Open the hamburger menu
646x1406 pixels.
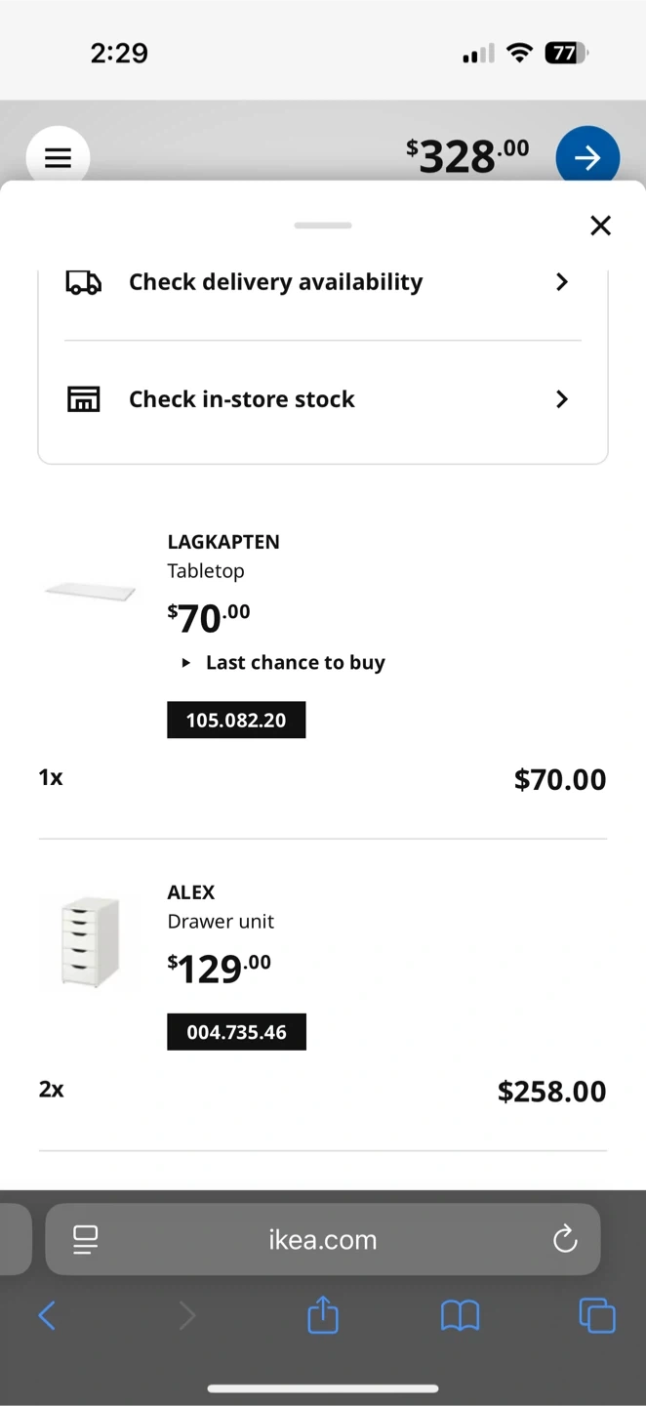59,157
